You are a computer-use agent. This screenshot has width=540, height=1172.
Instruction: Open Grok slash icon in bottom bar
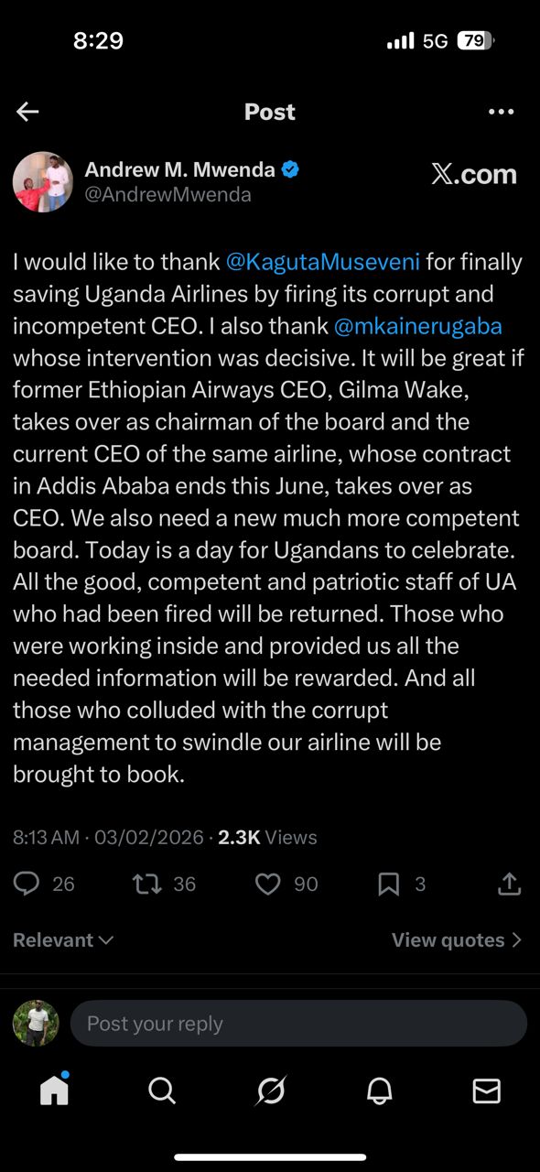(x=271, y=1091)
